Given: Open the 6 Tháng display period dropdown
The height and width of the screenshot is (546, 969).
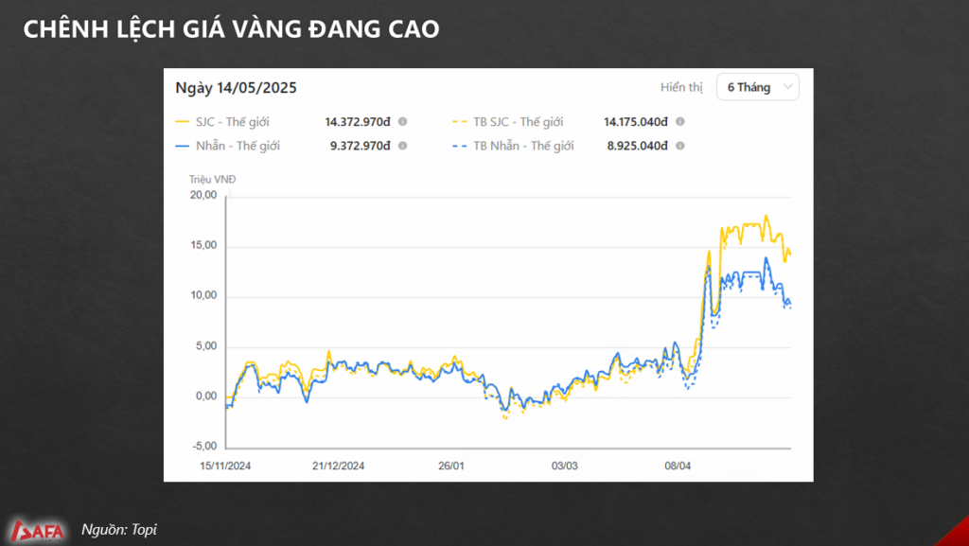Looking at the screenshot, I should tap(758, 87).
